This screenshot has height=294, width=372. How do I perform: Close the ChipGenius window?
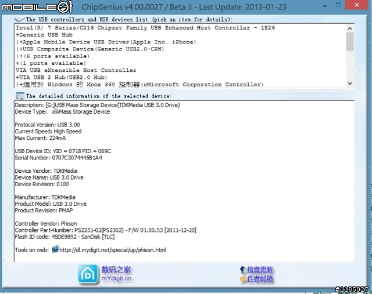(x=356, y=5)
